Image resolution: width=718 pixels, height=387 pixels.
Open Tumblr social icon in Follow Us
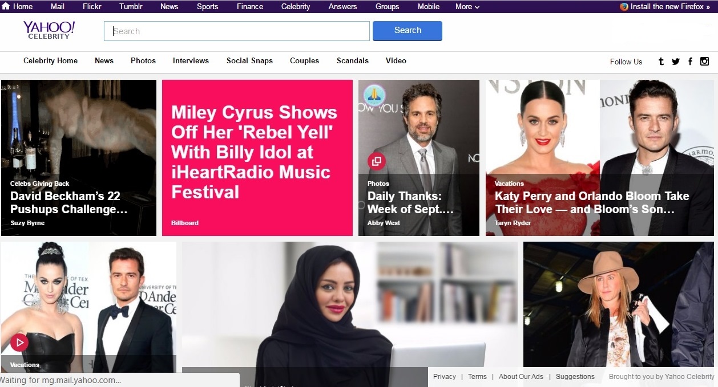(661, 62)
